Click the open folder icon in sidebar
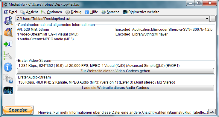This screenshot has width=219, height=117. coord(8,32)
